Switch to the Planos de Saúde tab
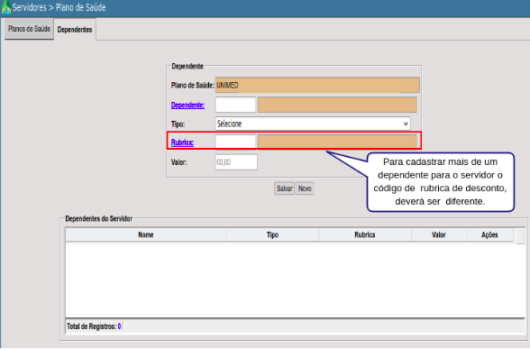 [x=29, y=29]
